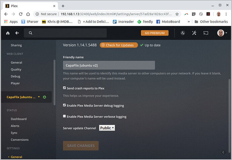Close the Plex browser tab

pos(54,6)
